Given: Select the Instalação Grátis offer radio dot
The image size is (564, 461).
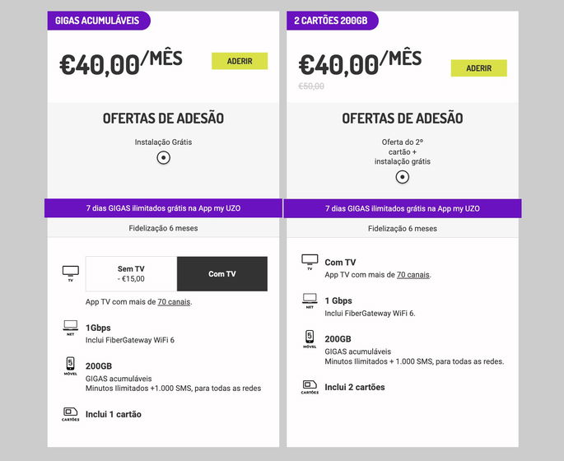Looking at the screenshot, I should pyautogui.click(x=163, y=158).
